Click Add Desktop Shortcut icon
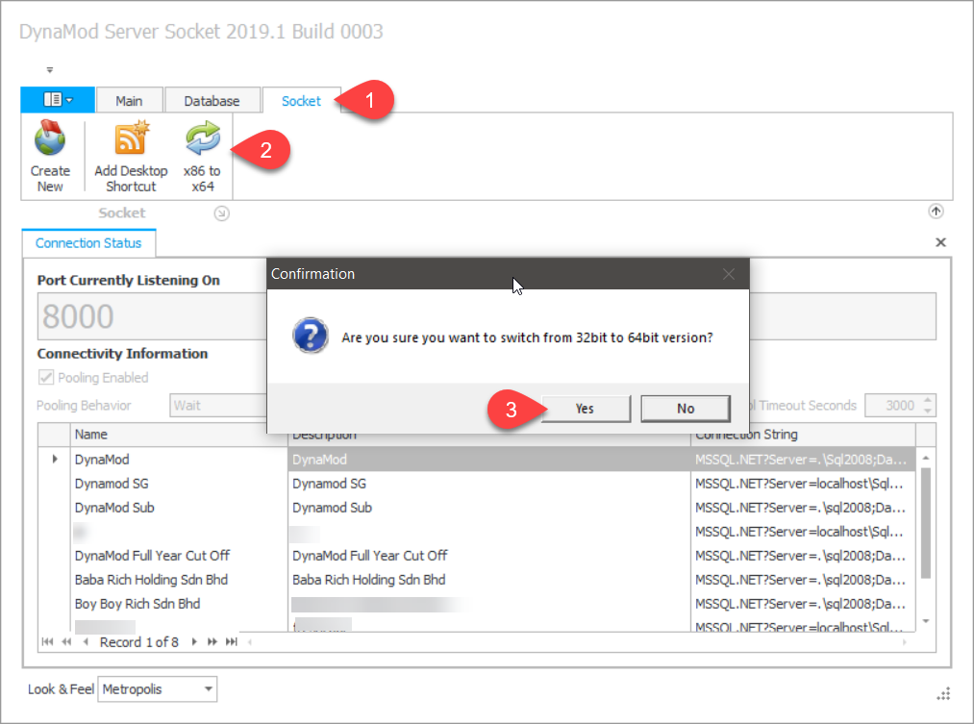Image resolution: width=974 pixels, height=724 pixels. 131,137
